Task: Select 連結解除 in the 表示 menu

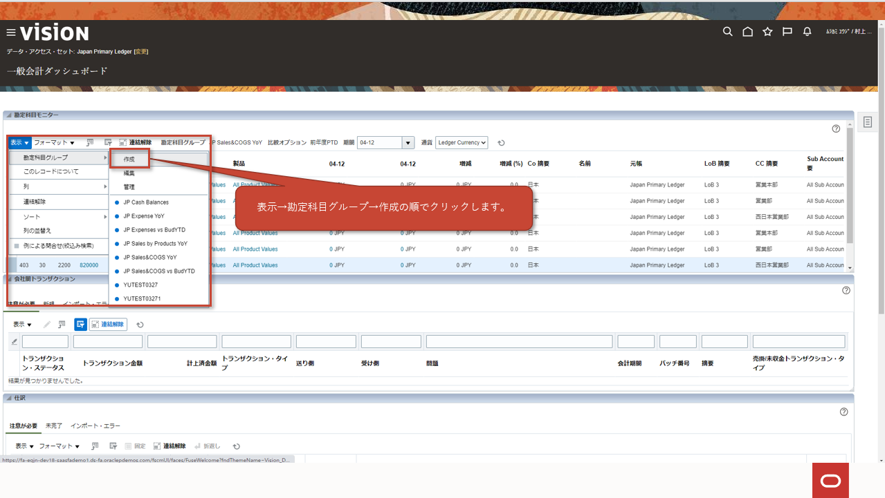Action: [59, 202]
